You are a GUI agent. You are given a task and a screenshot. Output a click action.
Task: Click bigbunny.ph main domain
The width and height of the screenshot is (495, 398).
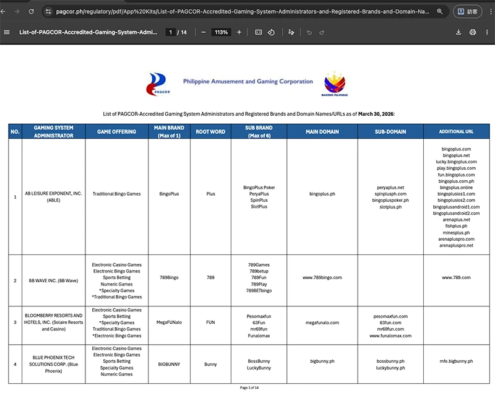[x=322, y=361]
